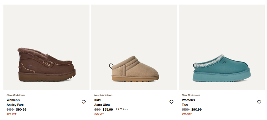Favorite the Women's Ansley Parc heart icon
Screen dimensions: 267x120
click(84, 102)
